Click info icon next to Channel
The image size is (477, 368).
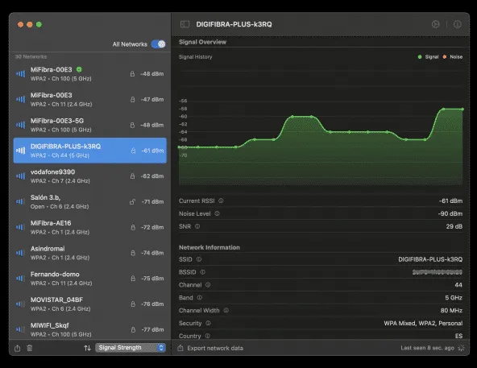[208, 285]
